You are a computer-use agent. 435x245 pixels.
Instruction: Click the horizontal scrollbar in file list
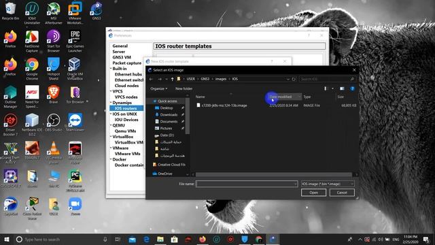pos(273,175)
